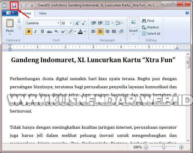Image resolution: width=193 pixels, height=153 pixels.
Task: Click the Replace button
Action: pyautogui.click(x=150, y=27)
